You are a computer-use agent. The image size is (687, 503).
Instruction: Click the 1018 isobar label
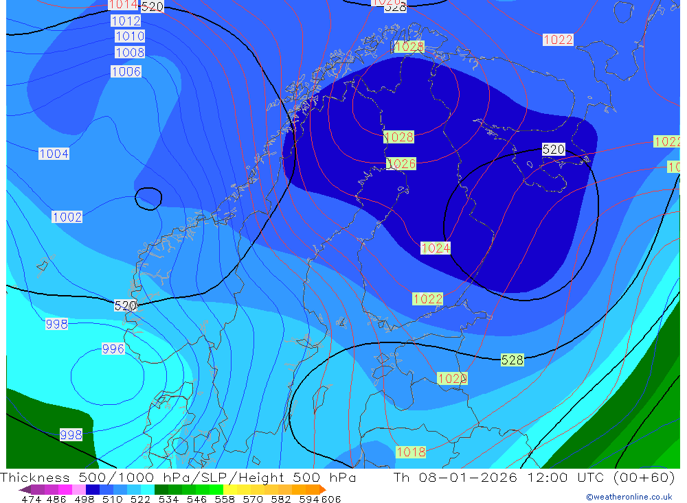[x=411, y=452]
